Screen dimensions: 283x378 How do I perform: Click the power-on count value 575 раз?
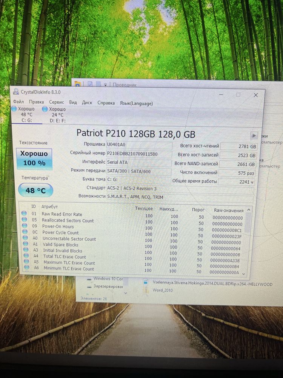coord(237,173)
